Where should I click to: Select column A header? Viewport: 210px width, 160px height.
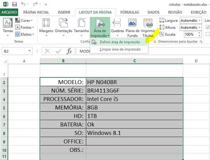coord(24,61)
